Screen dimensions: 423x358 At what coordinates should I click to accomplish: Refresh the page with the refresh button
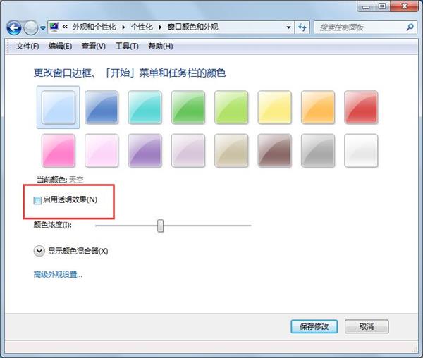click(302, 27)
